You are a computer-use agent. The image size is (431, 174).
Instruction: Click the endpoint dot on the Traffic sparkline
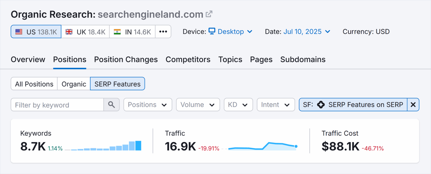296,146
